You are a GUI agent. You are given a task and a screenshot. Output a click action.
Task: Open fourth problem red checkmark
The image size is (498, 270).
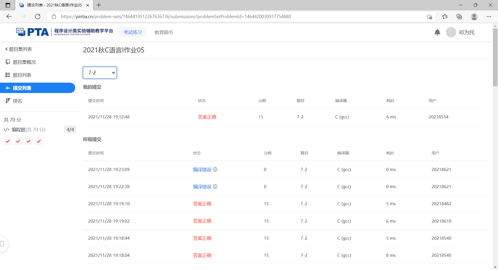click(39, 141)
